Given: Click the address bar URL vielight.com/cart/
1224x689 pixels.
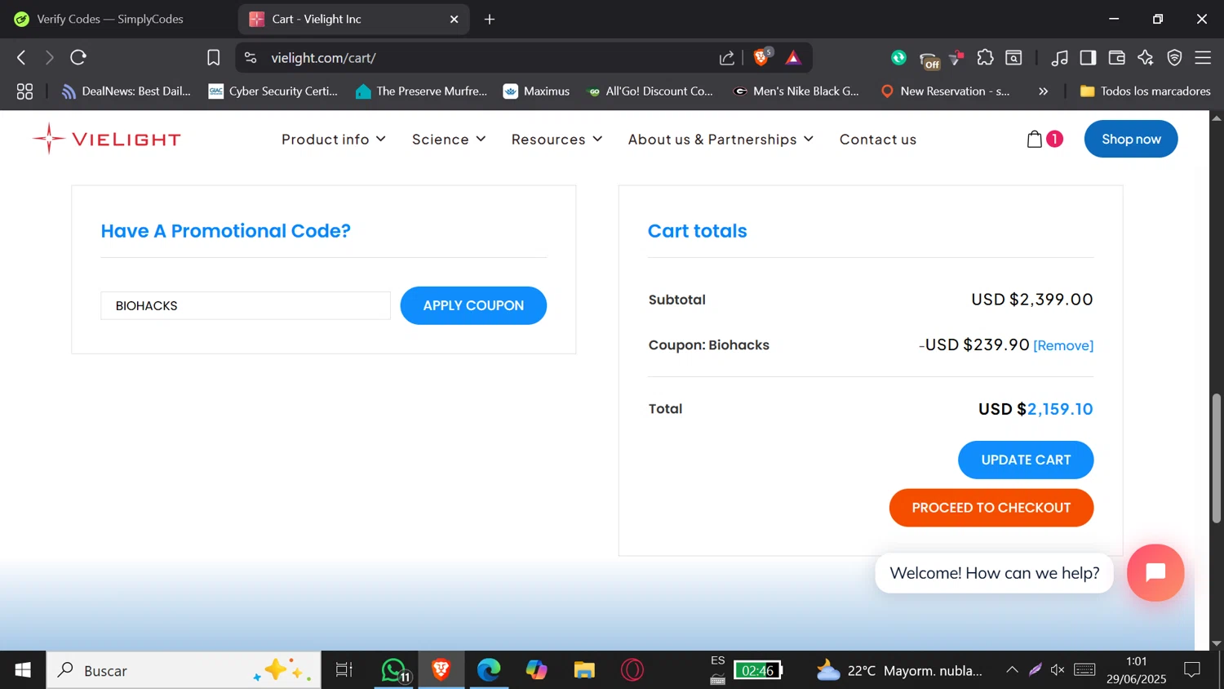Looking at the screenshot, I should tap(323, 58).
